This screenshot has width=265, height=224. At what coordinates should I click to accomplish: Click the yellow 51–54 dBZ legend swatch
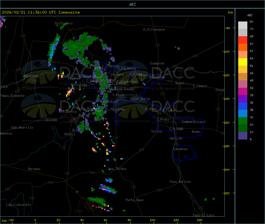243,62
